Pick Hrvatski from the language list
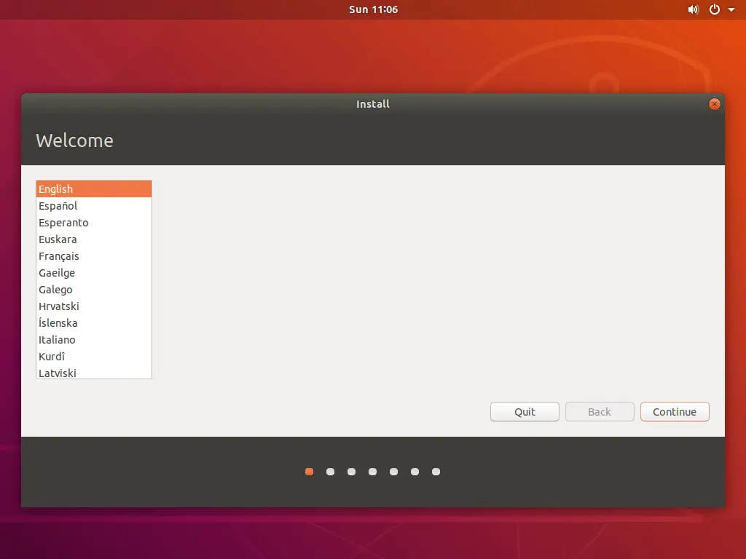Image resolution: width=746 pixels, height=559 pixels. click(x=94, y=306)
